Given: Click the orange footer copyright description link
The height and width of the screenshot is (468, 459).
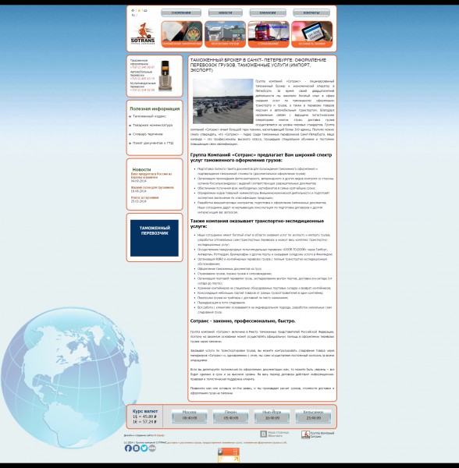Looking at the screenshot, I should tap(226, 442).
